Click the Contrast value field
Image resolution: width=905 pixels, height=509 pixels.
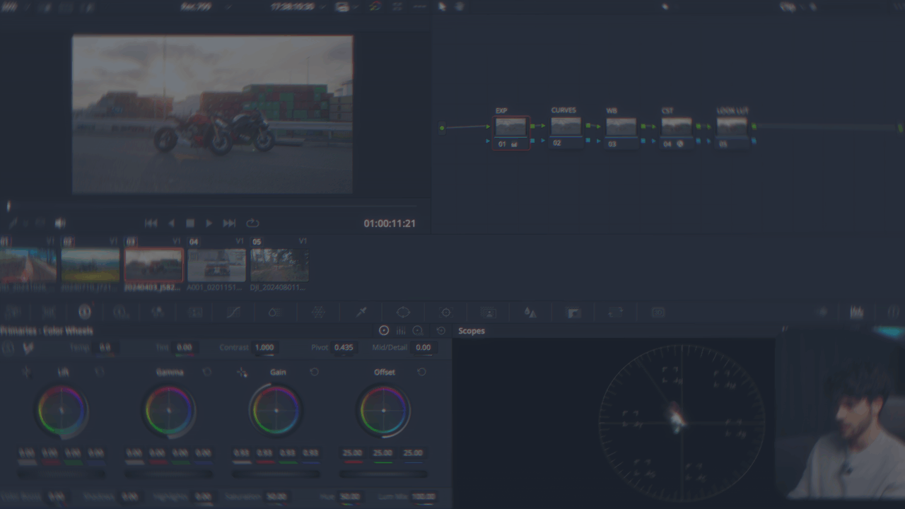264,348
